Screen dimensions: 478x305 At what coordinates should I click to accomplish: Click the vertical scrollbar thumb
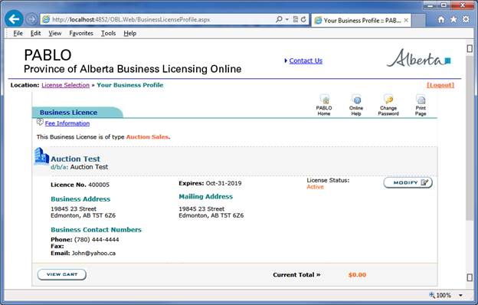(x=470, y=138)
